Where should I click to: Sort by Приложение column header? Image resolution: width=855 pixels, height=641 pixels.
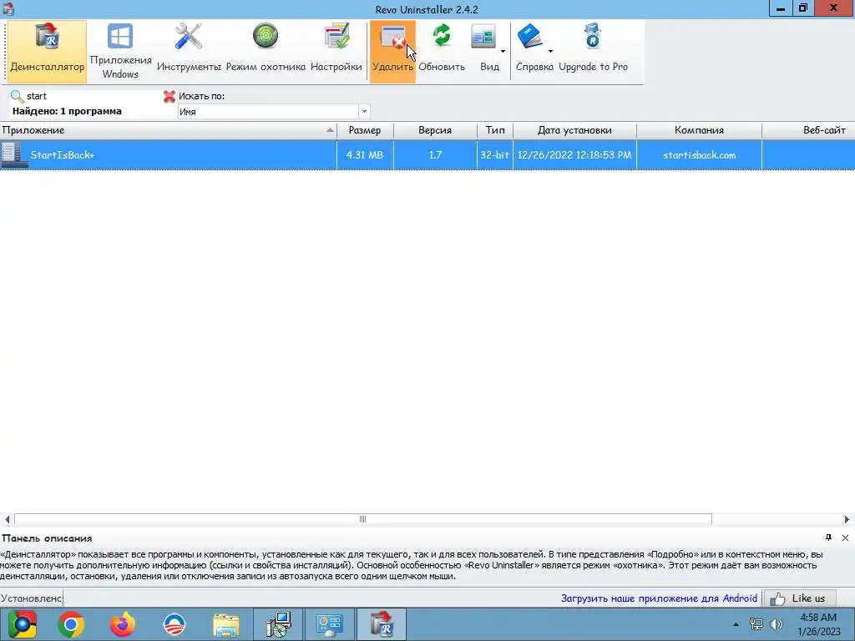(168, 130)
